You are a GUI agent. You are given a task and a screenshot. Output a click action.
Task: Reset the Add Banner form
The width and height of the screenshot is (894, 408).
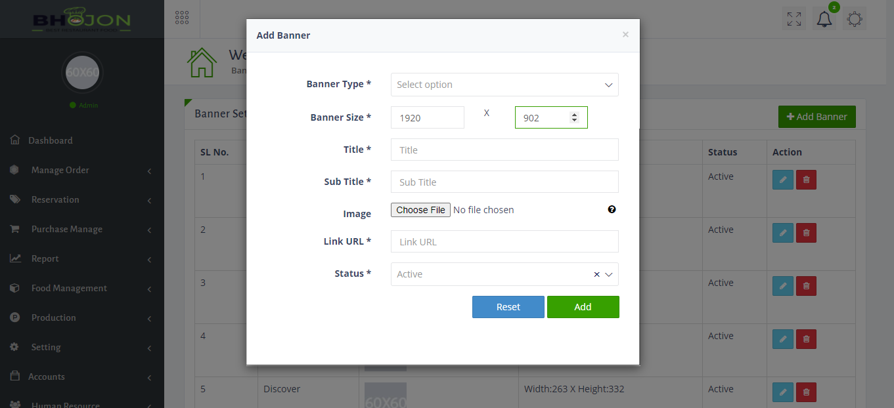pos(508,306)
